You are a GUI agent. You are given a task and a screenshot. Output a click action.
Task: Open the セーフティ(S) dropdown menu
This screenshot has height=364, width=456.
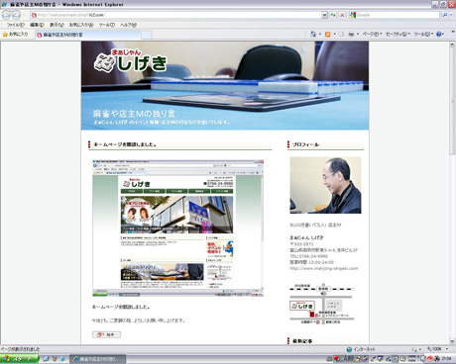click(x=398, y=34)
